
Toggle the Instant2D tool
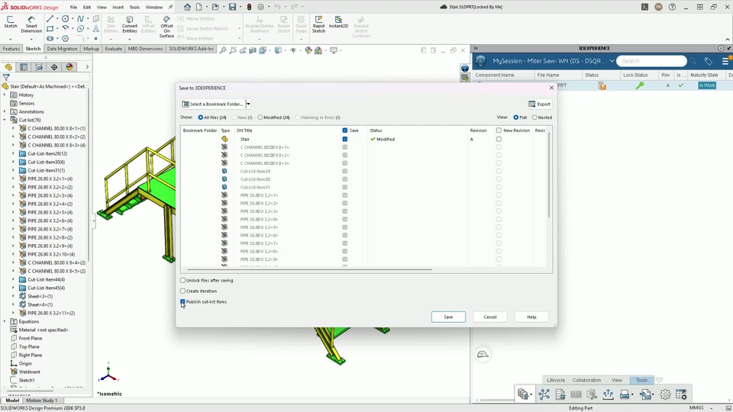338,22
